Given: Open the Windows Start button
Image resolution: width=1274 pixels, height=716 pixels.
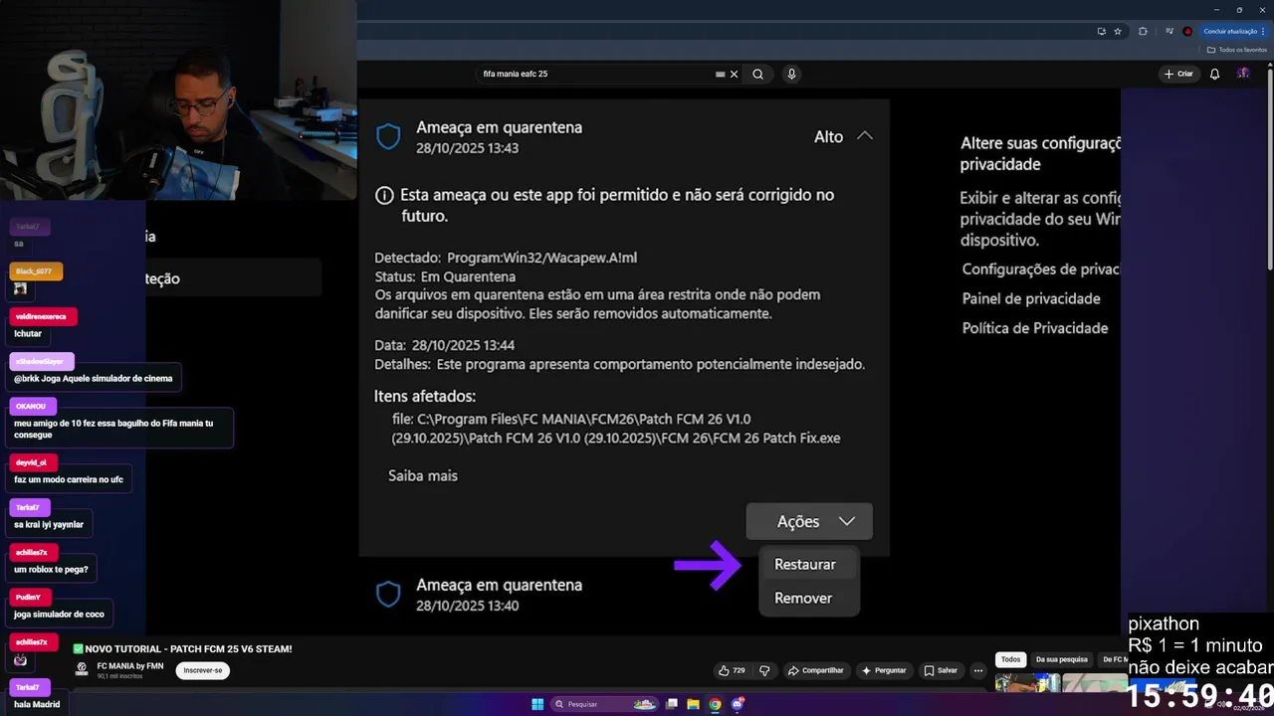Looking at the screenshot, I should 537,704.
